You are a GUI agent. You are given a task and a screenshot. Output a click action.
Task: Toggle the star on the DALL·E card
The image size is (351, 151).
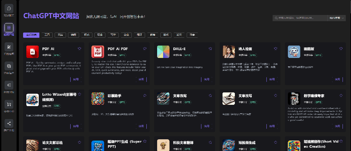point(210,48)
